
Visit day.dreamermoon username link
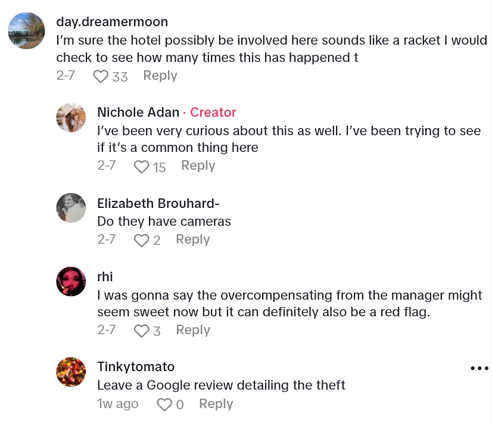(x=112, y=22)
